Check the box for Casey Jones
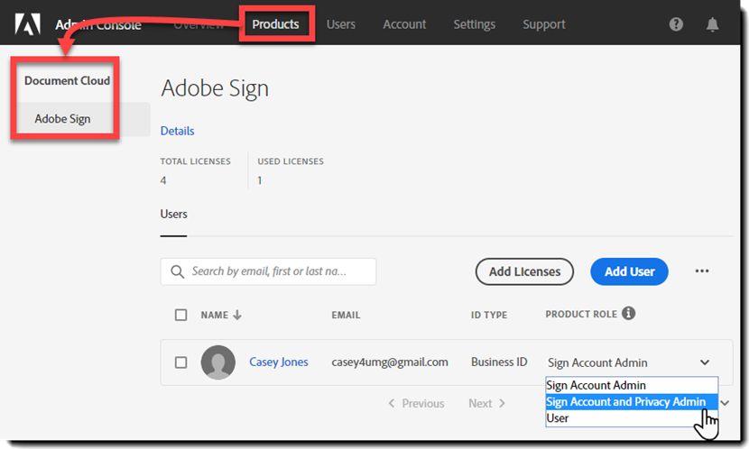The height and width of the screenshot is (449, 749). (181, 362)
